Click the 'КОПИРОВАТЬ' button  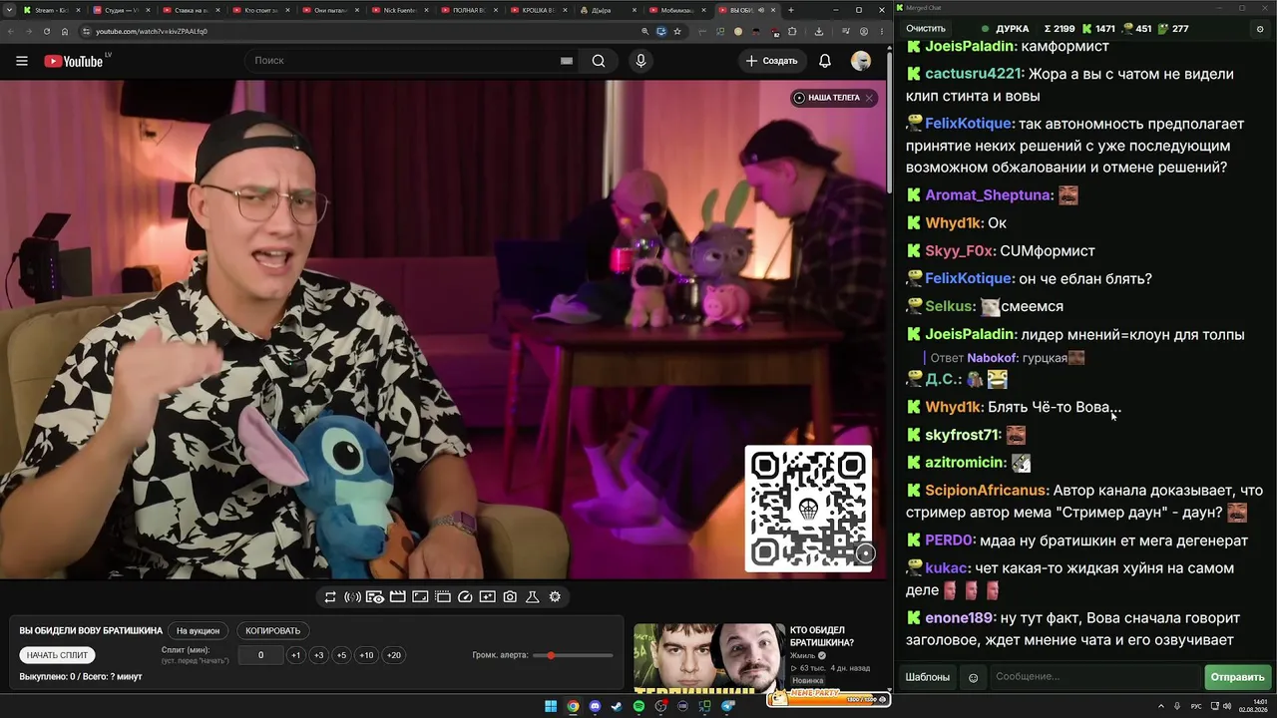pyautogui.click(x=272, y=631)
